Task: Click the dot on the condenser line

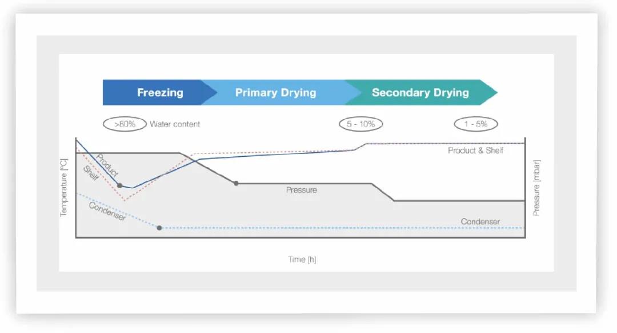Action: 159,228
